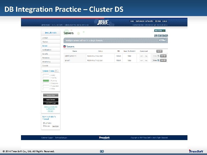Click RUNNING status of server1
The image size is (207, 155).
coord(95,60)
